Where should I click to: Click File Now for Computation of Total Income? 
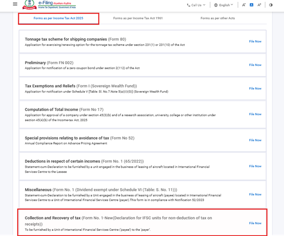[x=255, y=114]
